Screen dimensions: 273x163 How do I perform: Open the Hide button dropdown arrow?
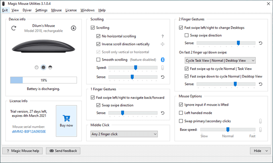pos(267,151)
